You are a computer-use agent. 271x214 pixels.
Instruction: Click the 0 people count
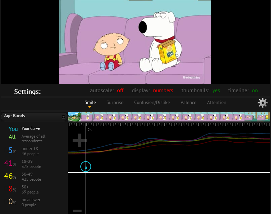coord(29,205)
